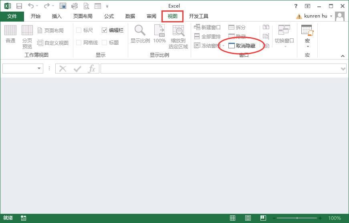Enable the 标尺 ruler checkbox

tap(79, 30)
